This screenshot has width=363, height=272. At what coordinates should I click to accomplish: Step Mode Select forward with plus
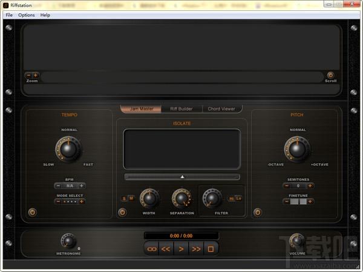coord(82,202)
